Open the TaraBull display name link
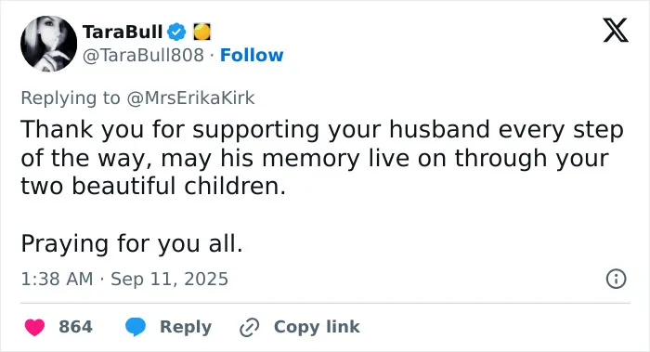Screen dimensions: 650x352 (123, 32)
